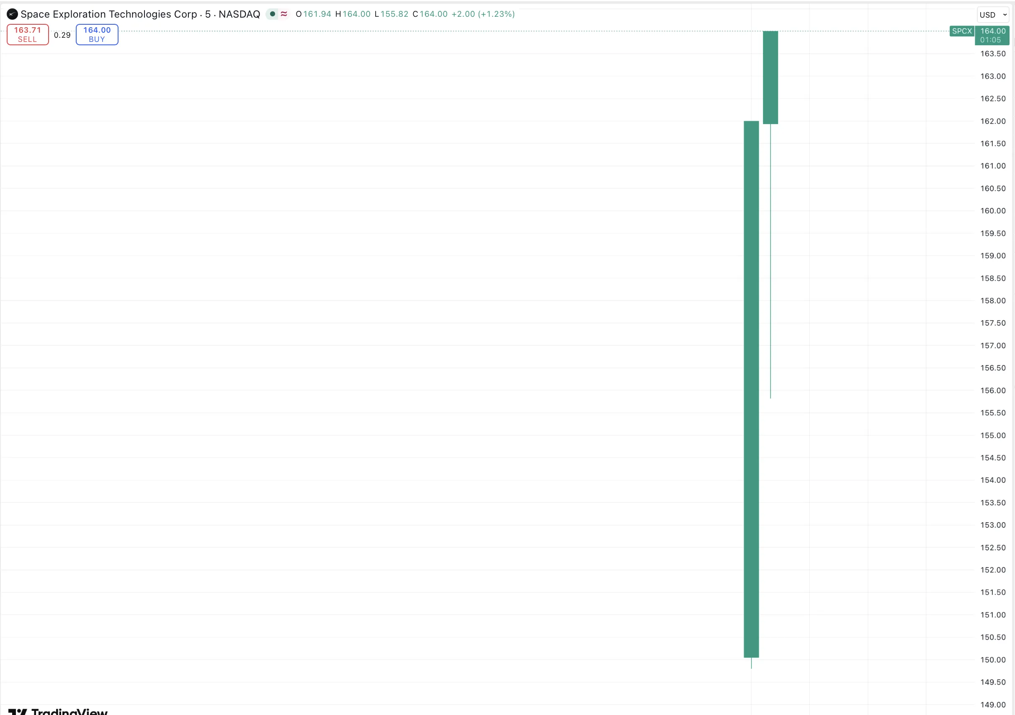Select the latest candle closing at 164.00

click(770, 78)
